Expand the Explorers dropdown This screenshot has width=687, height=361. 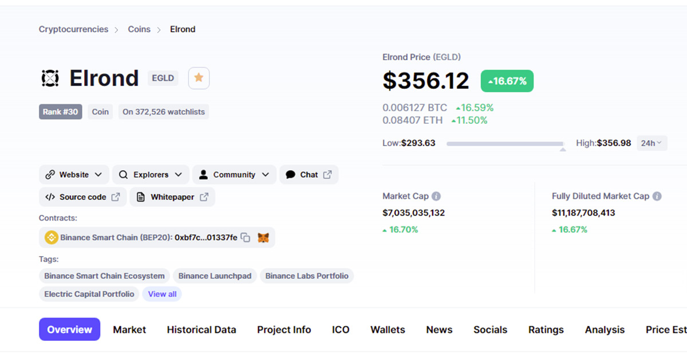coord(179,175)
